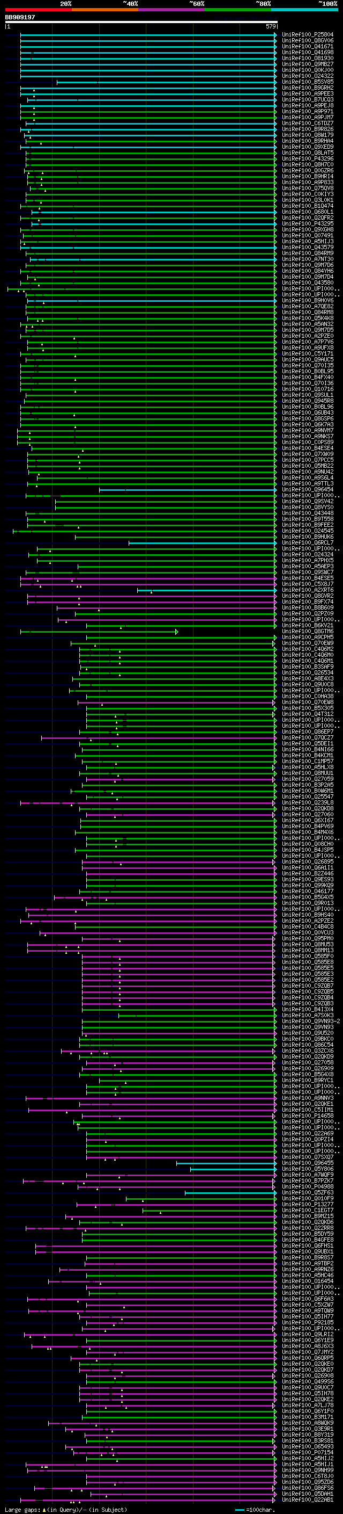Viewport: 343px width, 1514px height.
Task: Select hit UniRef100_B4KCM1
Action: point(307,755)
